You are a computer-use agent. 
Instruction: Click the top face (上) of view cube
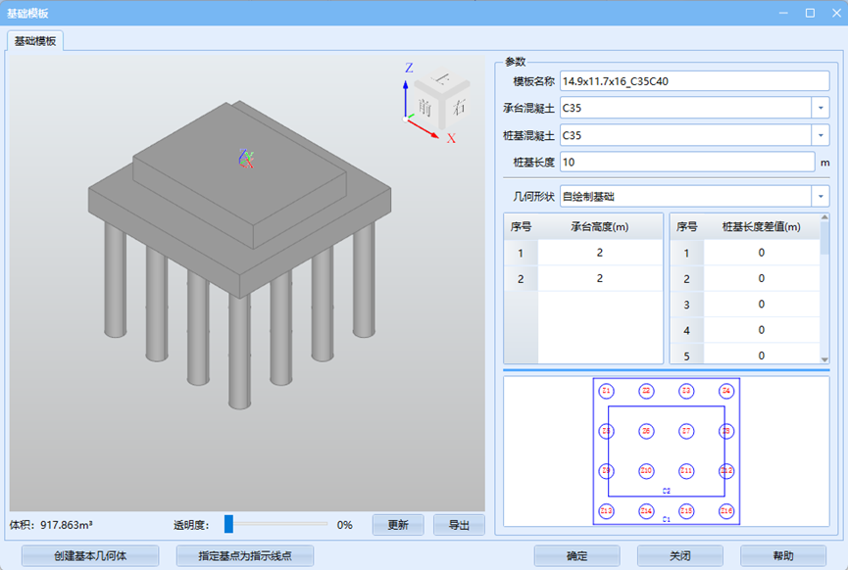(x=442, y=79)
